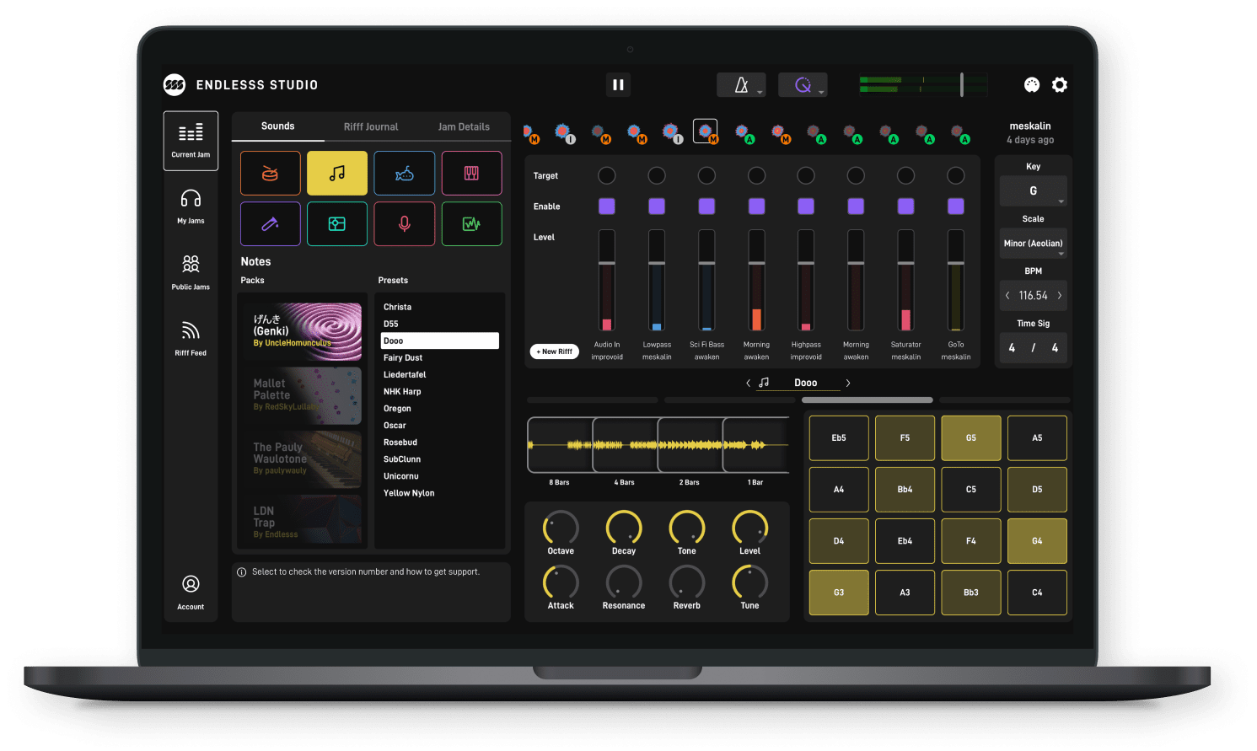
Task: Select the sampler waveform icon
Action: point(471,224)
